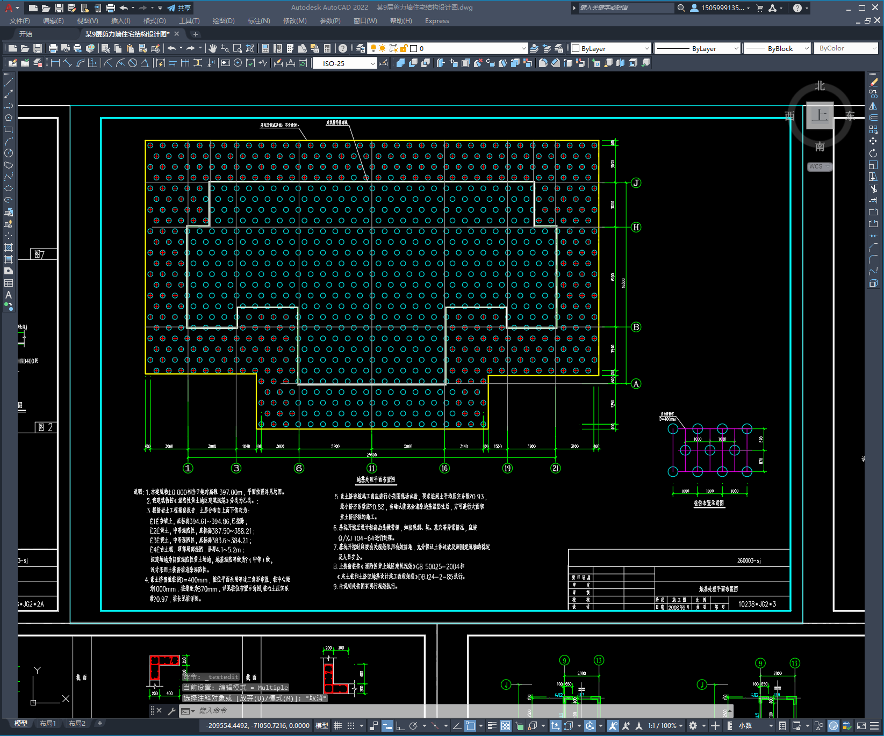Viewport: 884px width, 736px height.
Task: Click the Cut to clipboard icon
Action: click(x=105, y=48)
